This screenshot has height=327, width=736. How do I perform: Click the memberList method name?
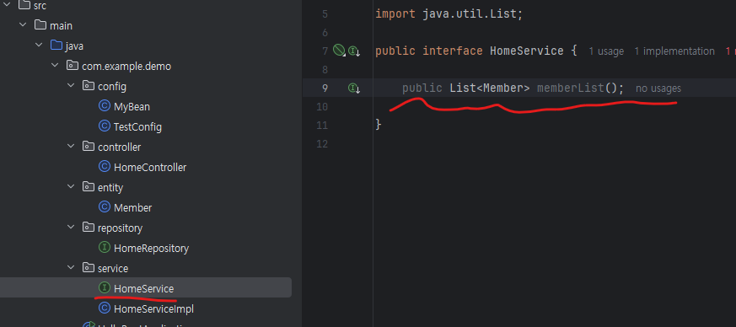[x=570, y=88]
